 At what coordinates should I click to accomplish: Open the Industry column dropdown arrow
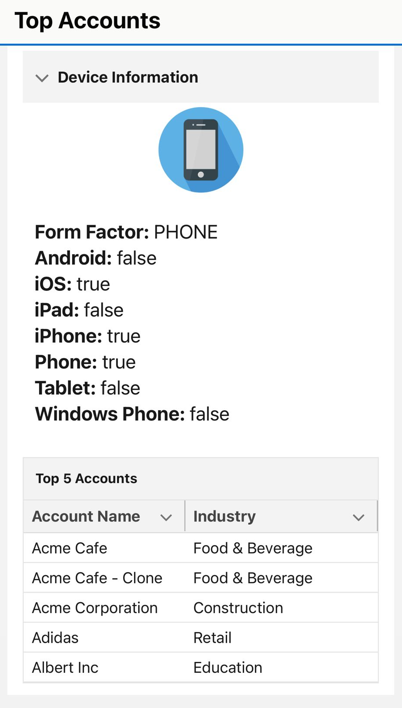pyautogui.click(x=358, y=517)
